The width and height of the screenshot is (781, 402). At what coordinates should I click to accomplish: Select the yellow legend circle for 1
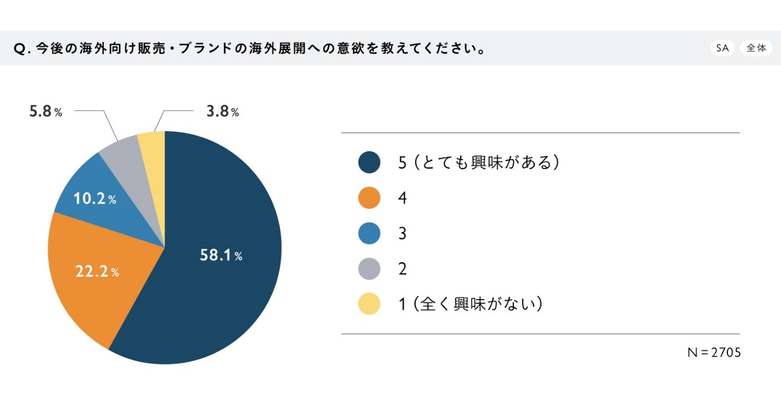(370, 304)
